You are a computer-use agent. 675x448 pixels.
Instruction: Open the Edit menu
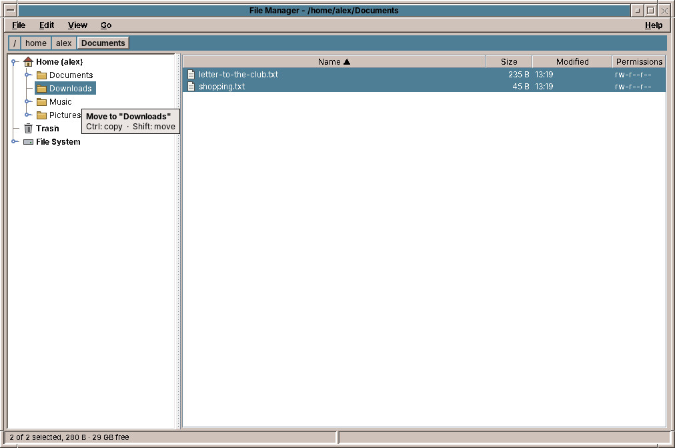click(x=47, y=25)
